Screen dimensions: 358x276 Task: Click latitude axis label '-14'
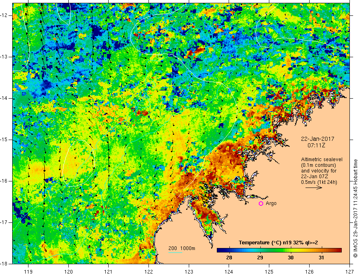click(x=4, y=98)
